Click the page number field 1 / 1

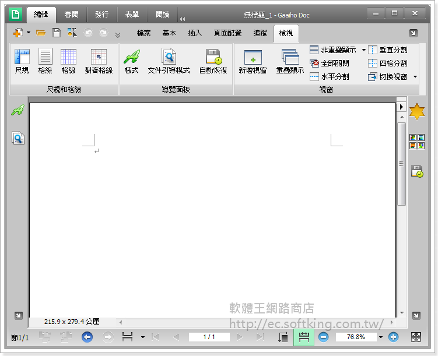(209, 337)
